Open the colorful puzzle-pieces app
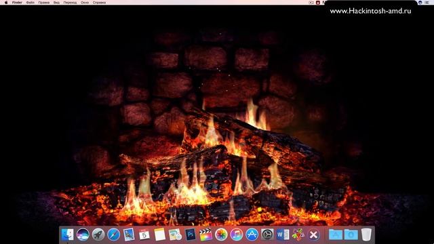Viewport: 434px width, 244px height. [298, 235]
